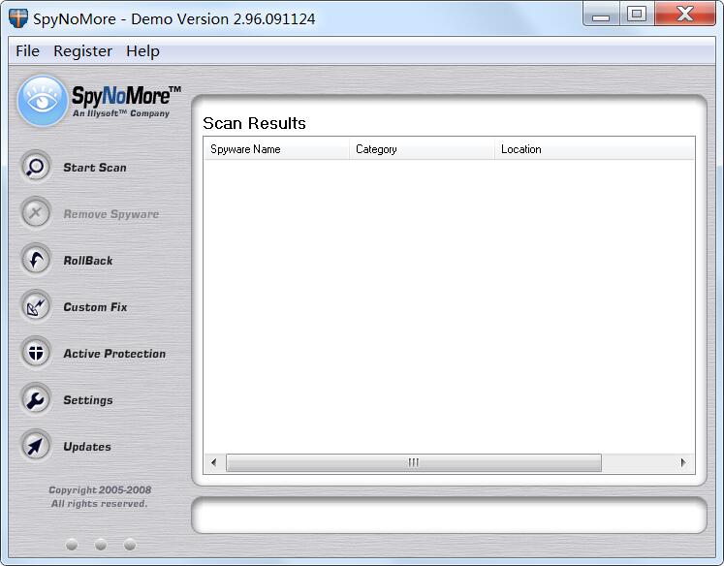
Task: Sort by Spyware Name column header
Action: coord(276,149)
